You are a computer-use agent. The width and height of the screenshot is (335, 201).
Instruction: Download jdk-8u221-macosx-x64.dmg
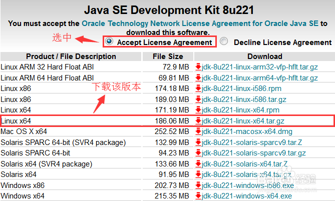tap(247, 131)
